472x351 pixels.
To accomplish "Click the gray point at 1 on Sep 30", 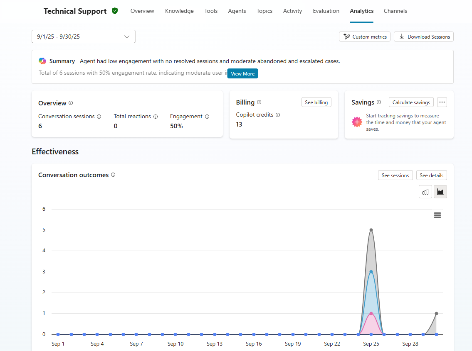I will point(437,314).
